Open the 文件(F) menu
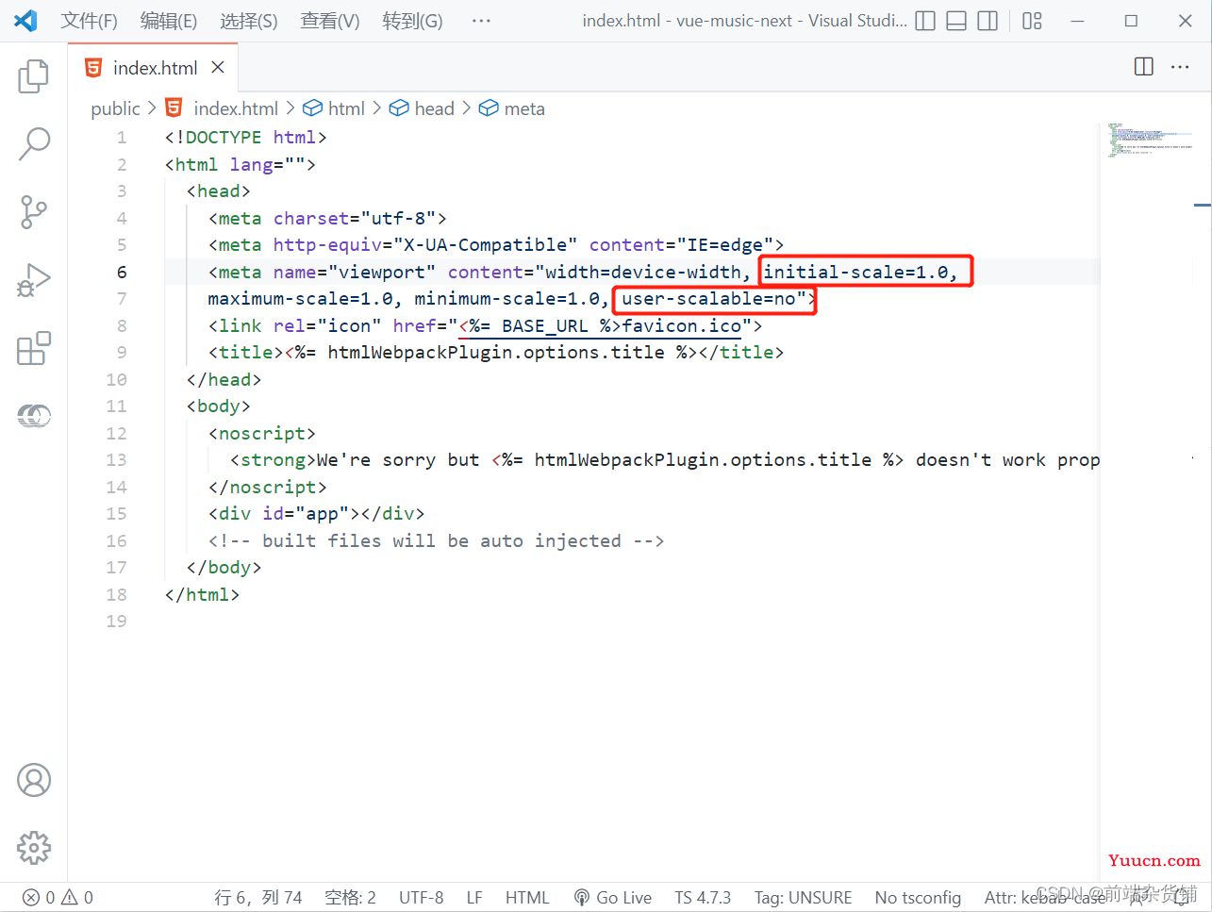The width and height of the screenshot is (1212, 912). [89, 21]
